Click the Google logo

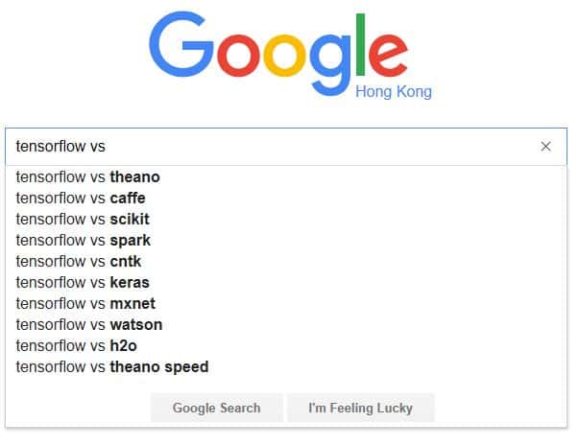tap(286, 53)
